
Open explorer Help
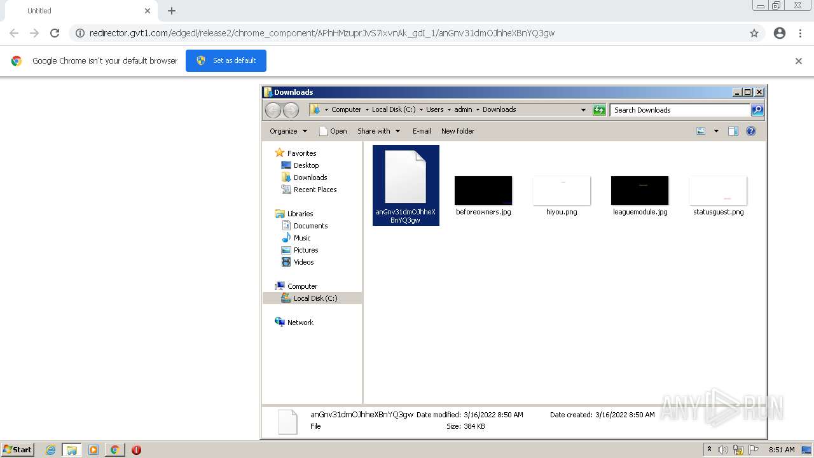pos(751,131)
